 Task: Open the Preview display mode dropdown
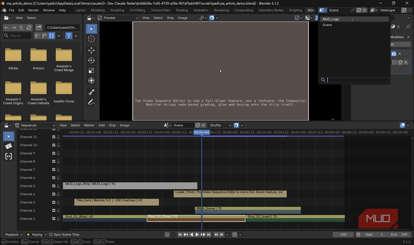118,18
